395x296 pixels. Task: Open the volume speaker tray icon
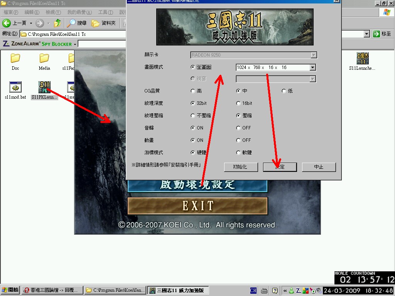pos(319,291)
